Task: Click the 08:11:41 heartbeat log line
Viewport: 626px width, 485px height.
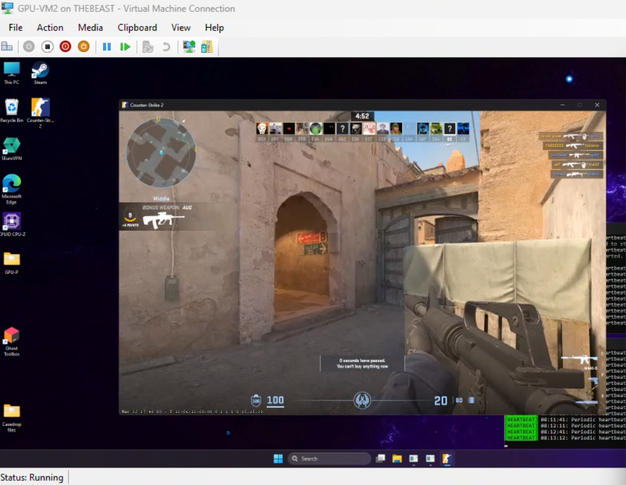Action: (x=565, y=420)
